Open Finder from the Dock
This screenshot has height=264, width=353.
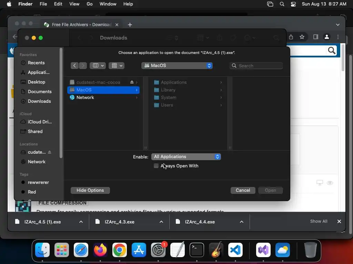[42, 250]
